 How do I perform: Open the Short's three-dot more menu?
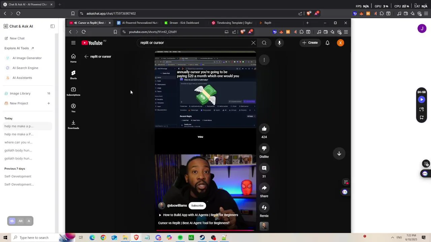[264, 60]
